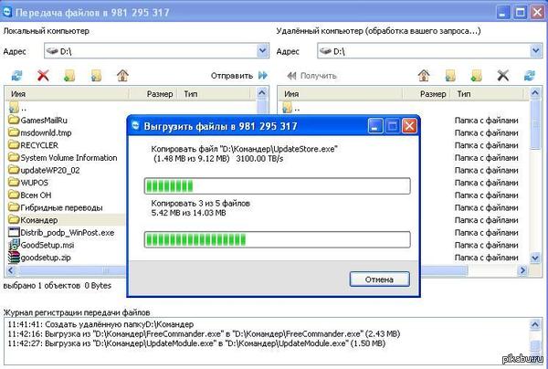The width and height of the screenshot is (548, 369).
Task: Go to remote home directory icon
Action: 424,75
